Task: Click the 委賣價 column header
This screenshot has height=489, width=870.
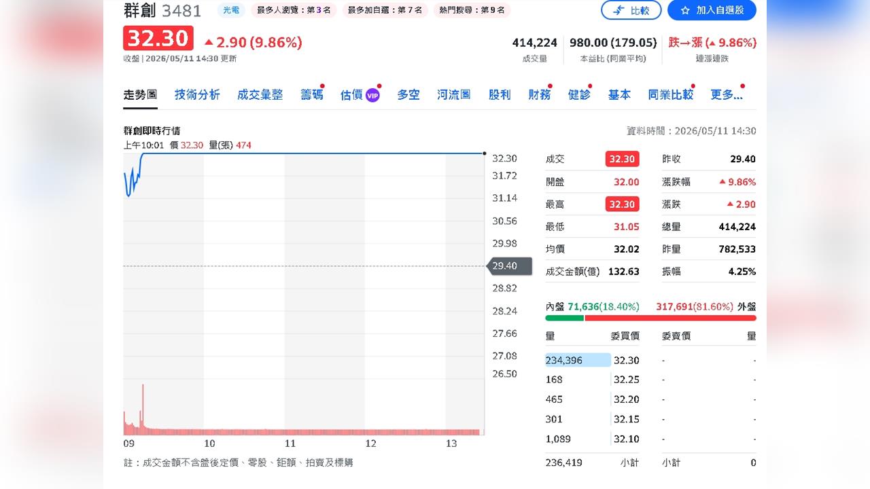Action: 676,336
